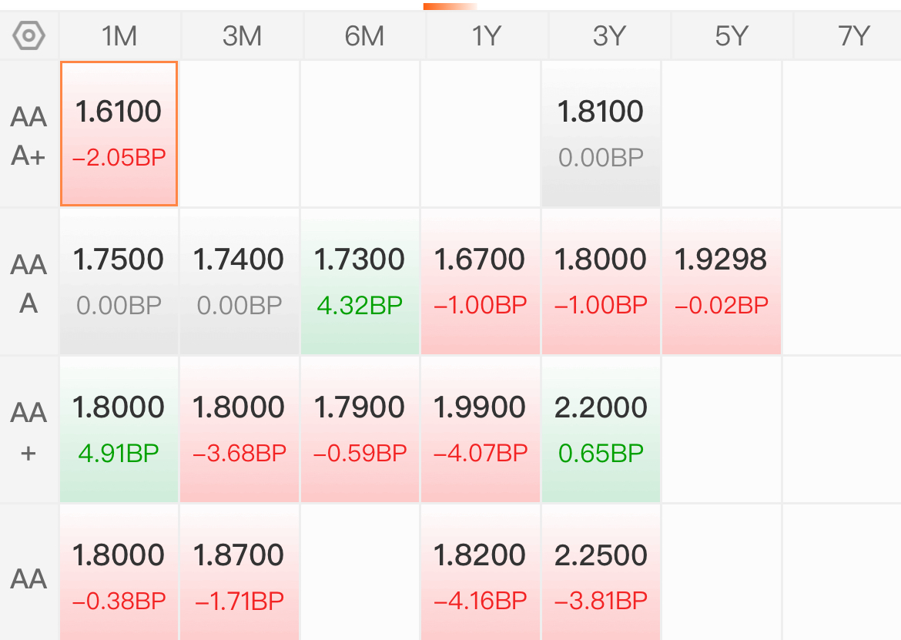Click the AA+ row label

tap(28, 431)
